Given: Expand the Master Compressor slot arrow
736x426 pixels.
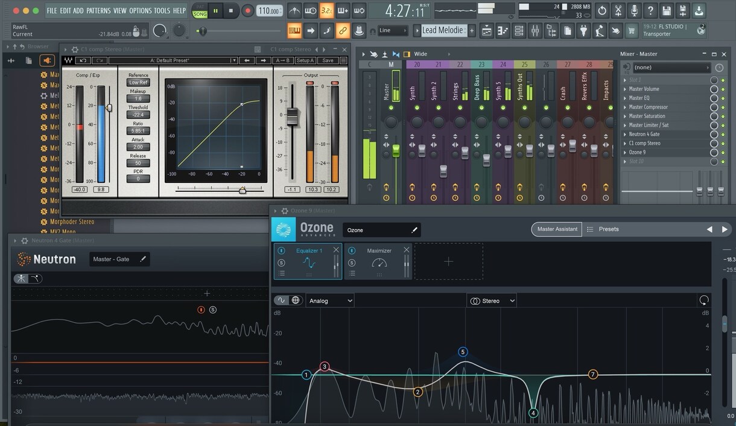Looking at the screenshot, I should (x=625, y=107).
